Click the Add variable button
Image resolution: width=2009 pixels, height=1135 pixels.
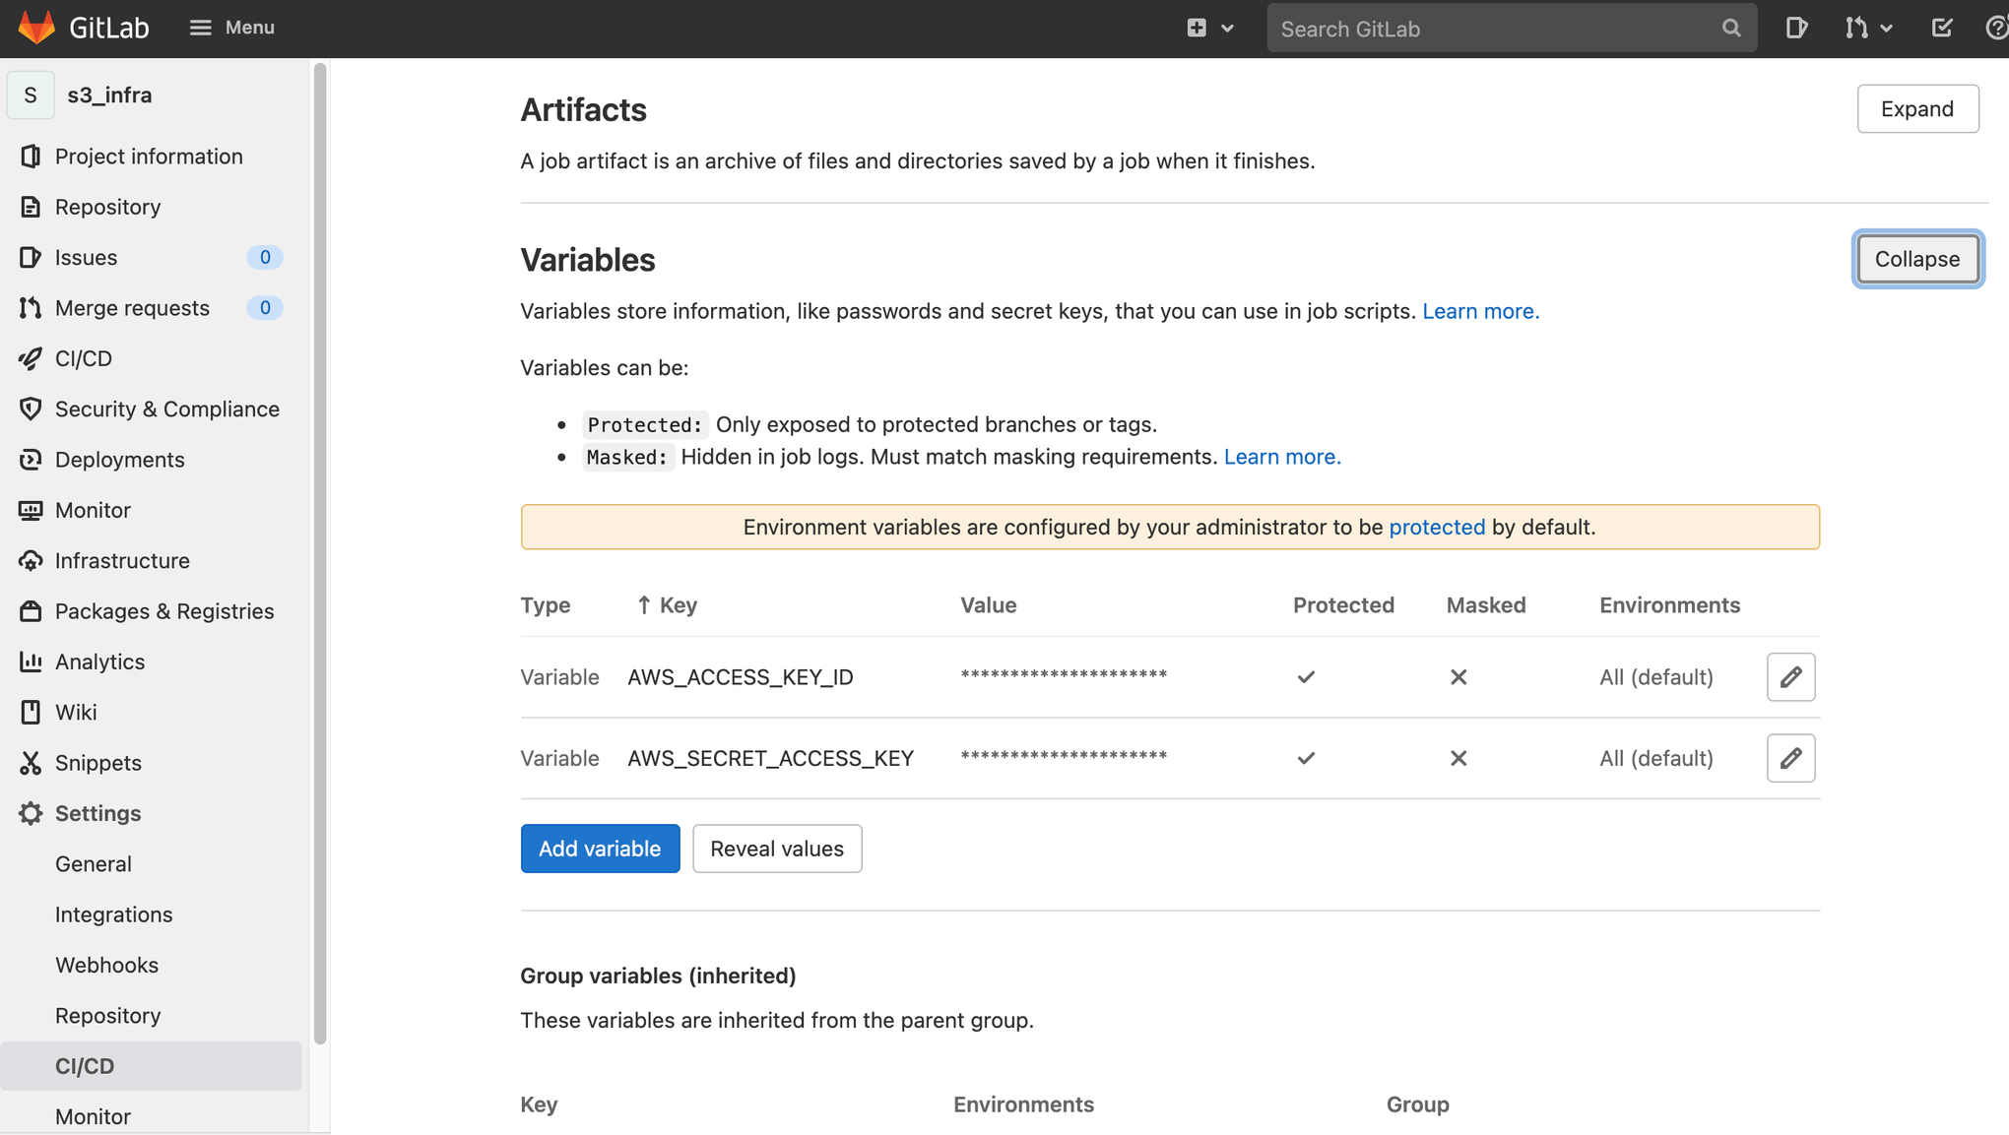point(599,849)
